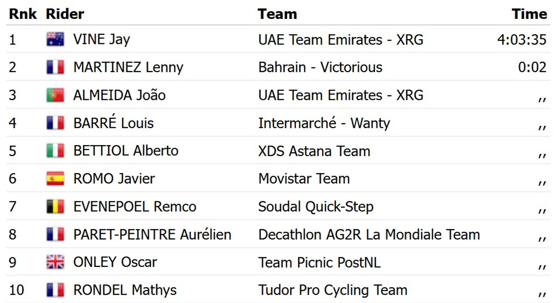Click the Rider column header

pos(65,14)
